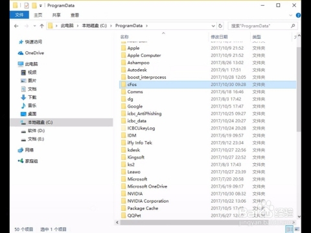311x233 pixels.
Task: Select 本地磁盘 (C:) in sidebar
Action: tap(62, 122)
